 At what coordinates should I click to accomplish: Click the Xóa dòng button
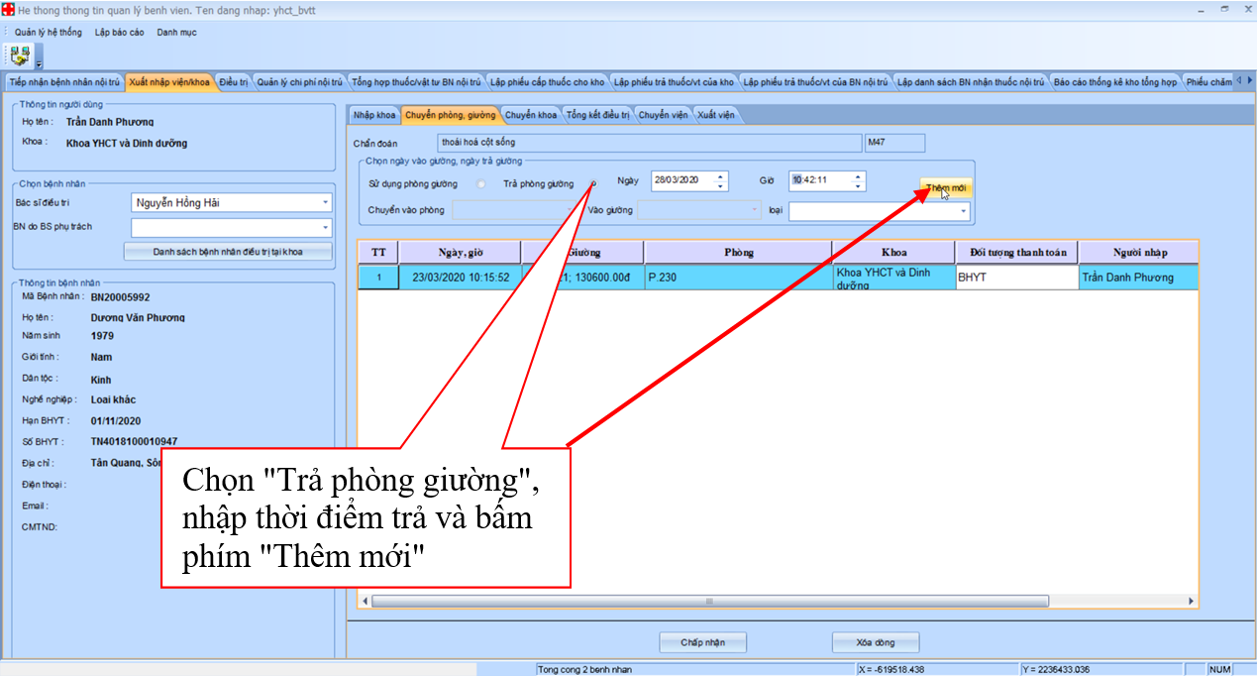pos(876,642)
